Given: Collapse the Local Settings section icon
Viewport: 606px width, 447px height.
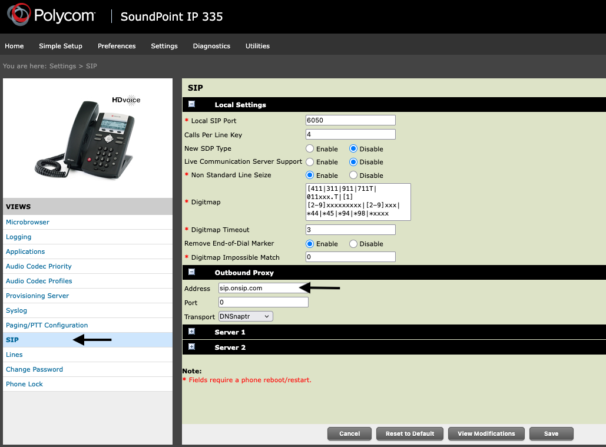Looking at the screenshot, I should coord(191,104).
